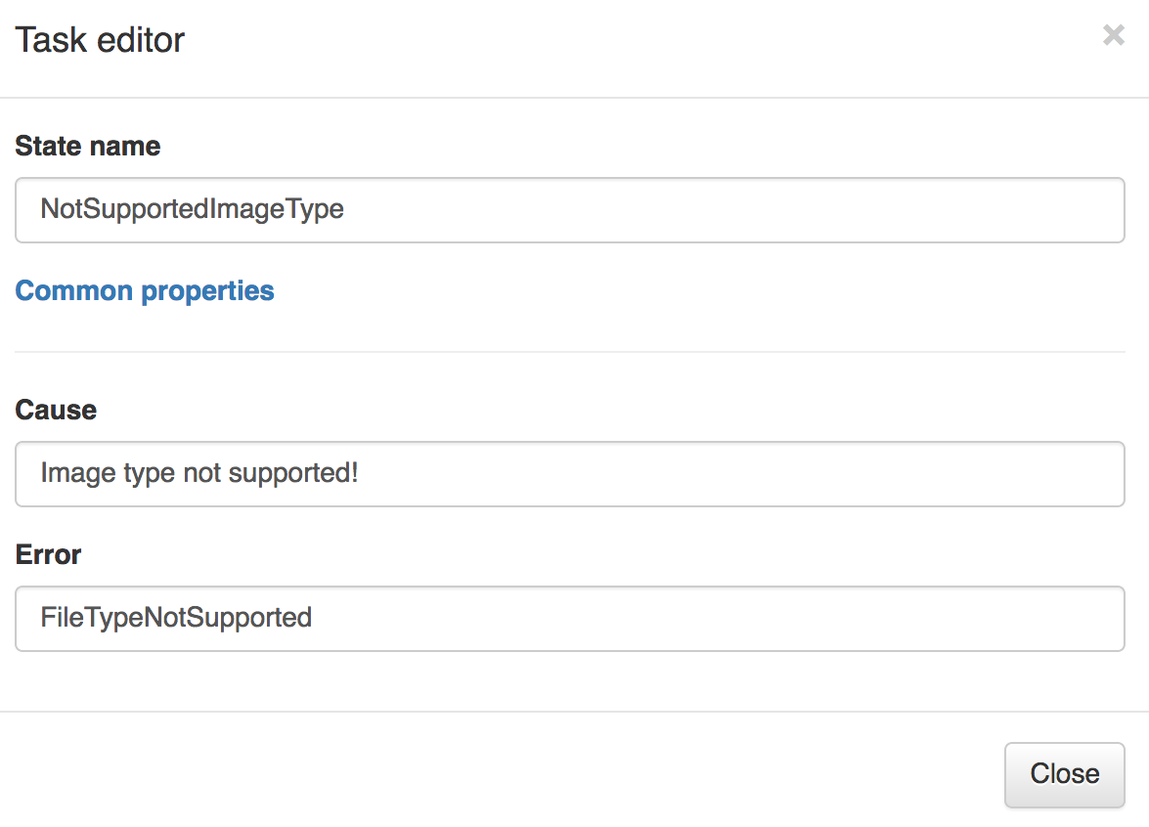Viewport: 1149px width, 827px height.
Task: Click the Error label
Action: click(48, 554)
